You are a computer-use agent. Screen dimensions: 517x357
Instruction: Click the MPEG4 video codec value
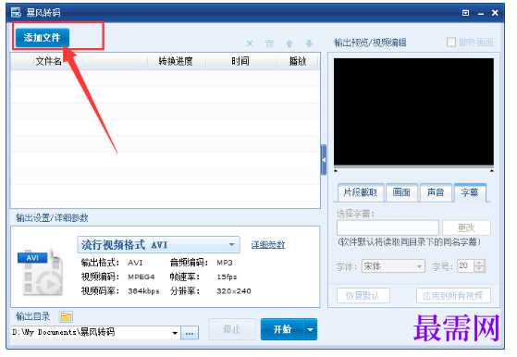coord(142,277)
